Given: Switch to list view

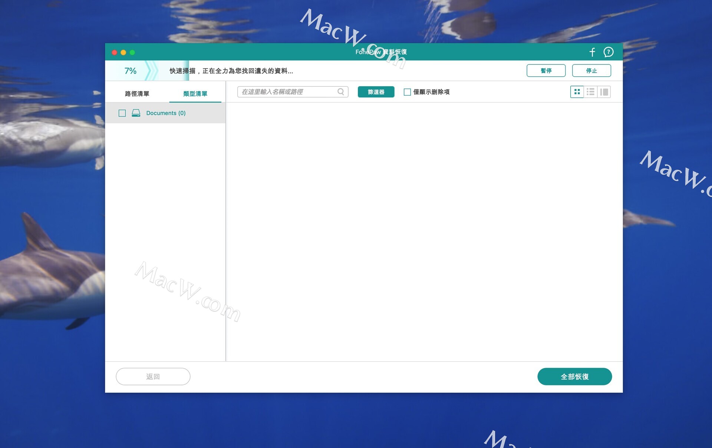Looking at the screenshot, I should click(x=590, y=92).
